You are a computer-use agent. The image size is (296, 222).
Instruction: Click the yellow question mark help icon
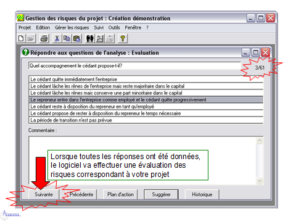click(x=123, y=38)
